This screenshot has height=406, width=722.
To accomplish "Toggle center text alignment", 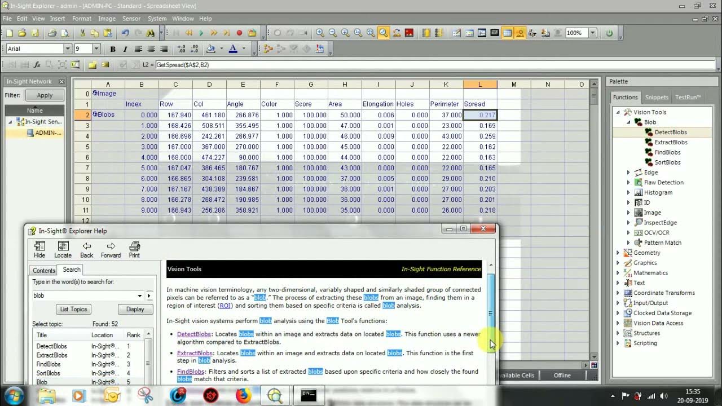I will (151, 49).
